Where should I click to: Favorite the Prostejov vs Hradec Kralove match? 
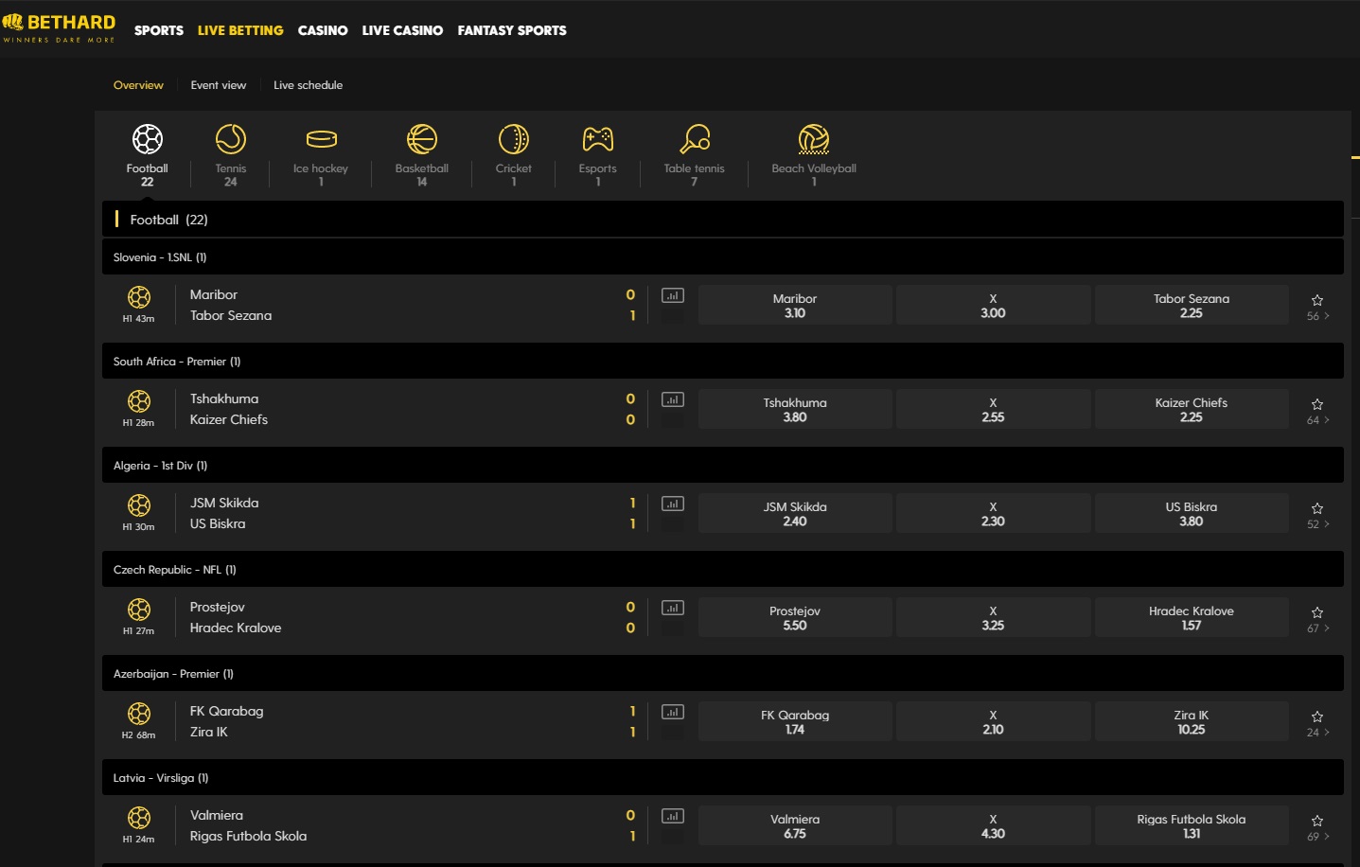[x=1317, y=612]
